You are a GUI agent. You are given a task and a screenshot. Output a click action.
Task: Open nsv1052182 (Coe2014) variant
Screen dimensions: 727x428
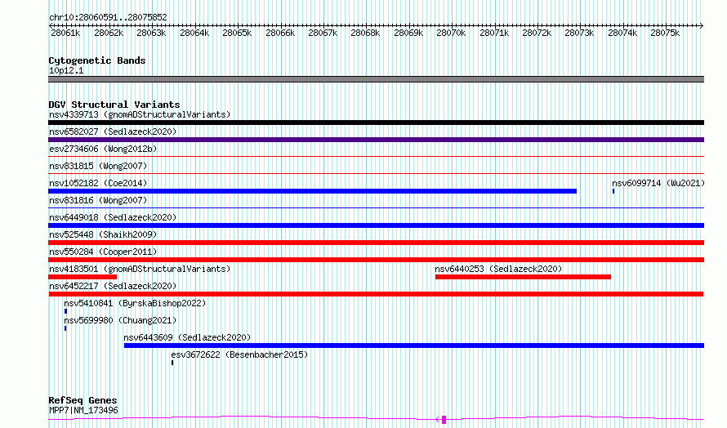tap(98, 183)
